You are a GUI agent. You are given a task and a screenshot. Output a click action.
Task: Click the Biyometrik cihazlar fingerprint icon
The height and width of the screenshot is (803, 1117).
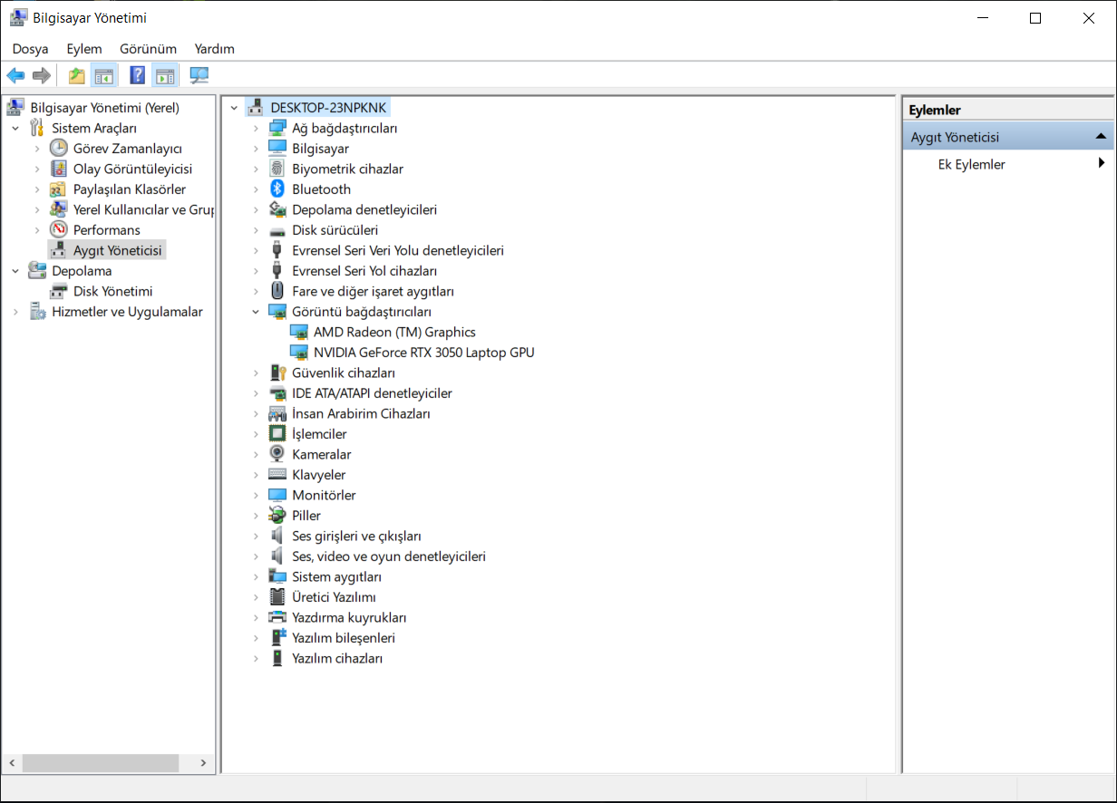click(x=277, y=169)
